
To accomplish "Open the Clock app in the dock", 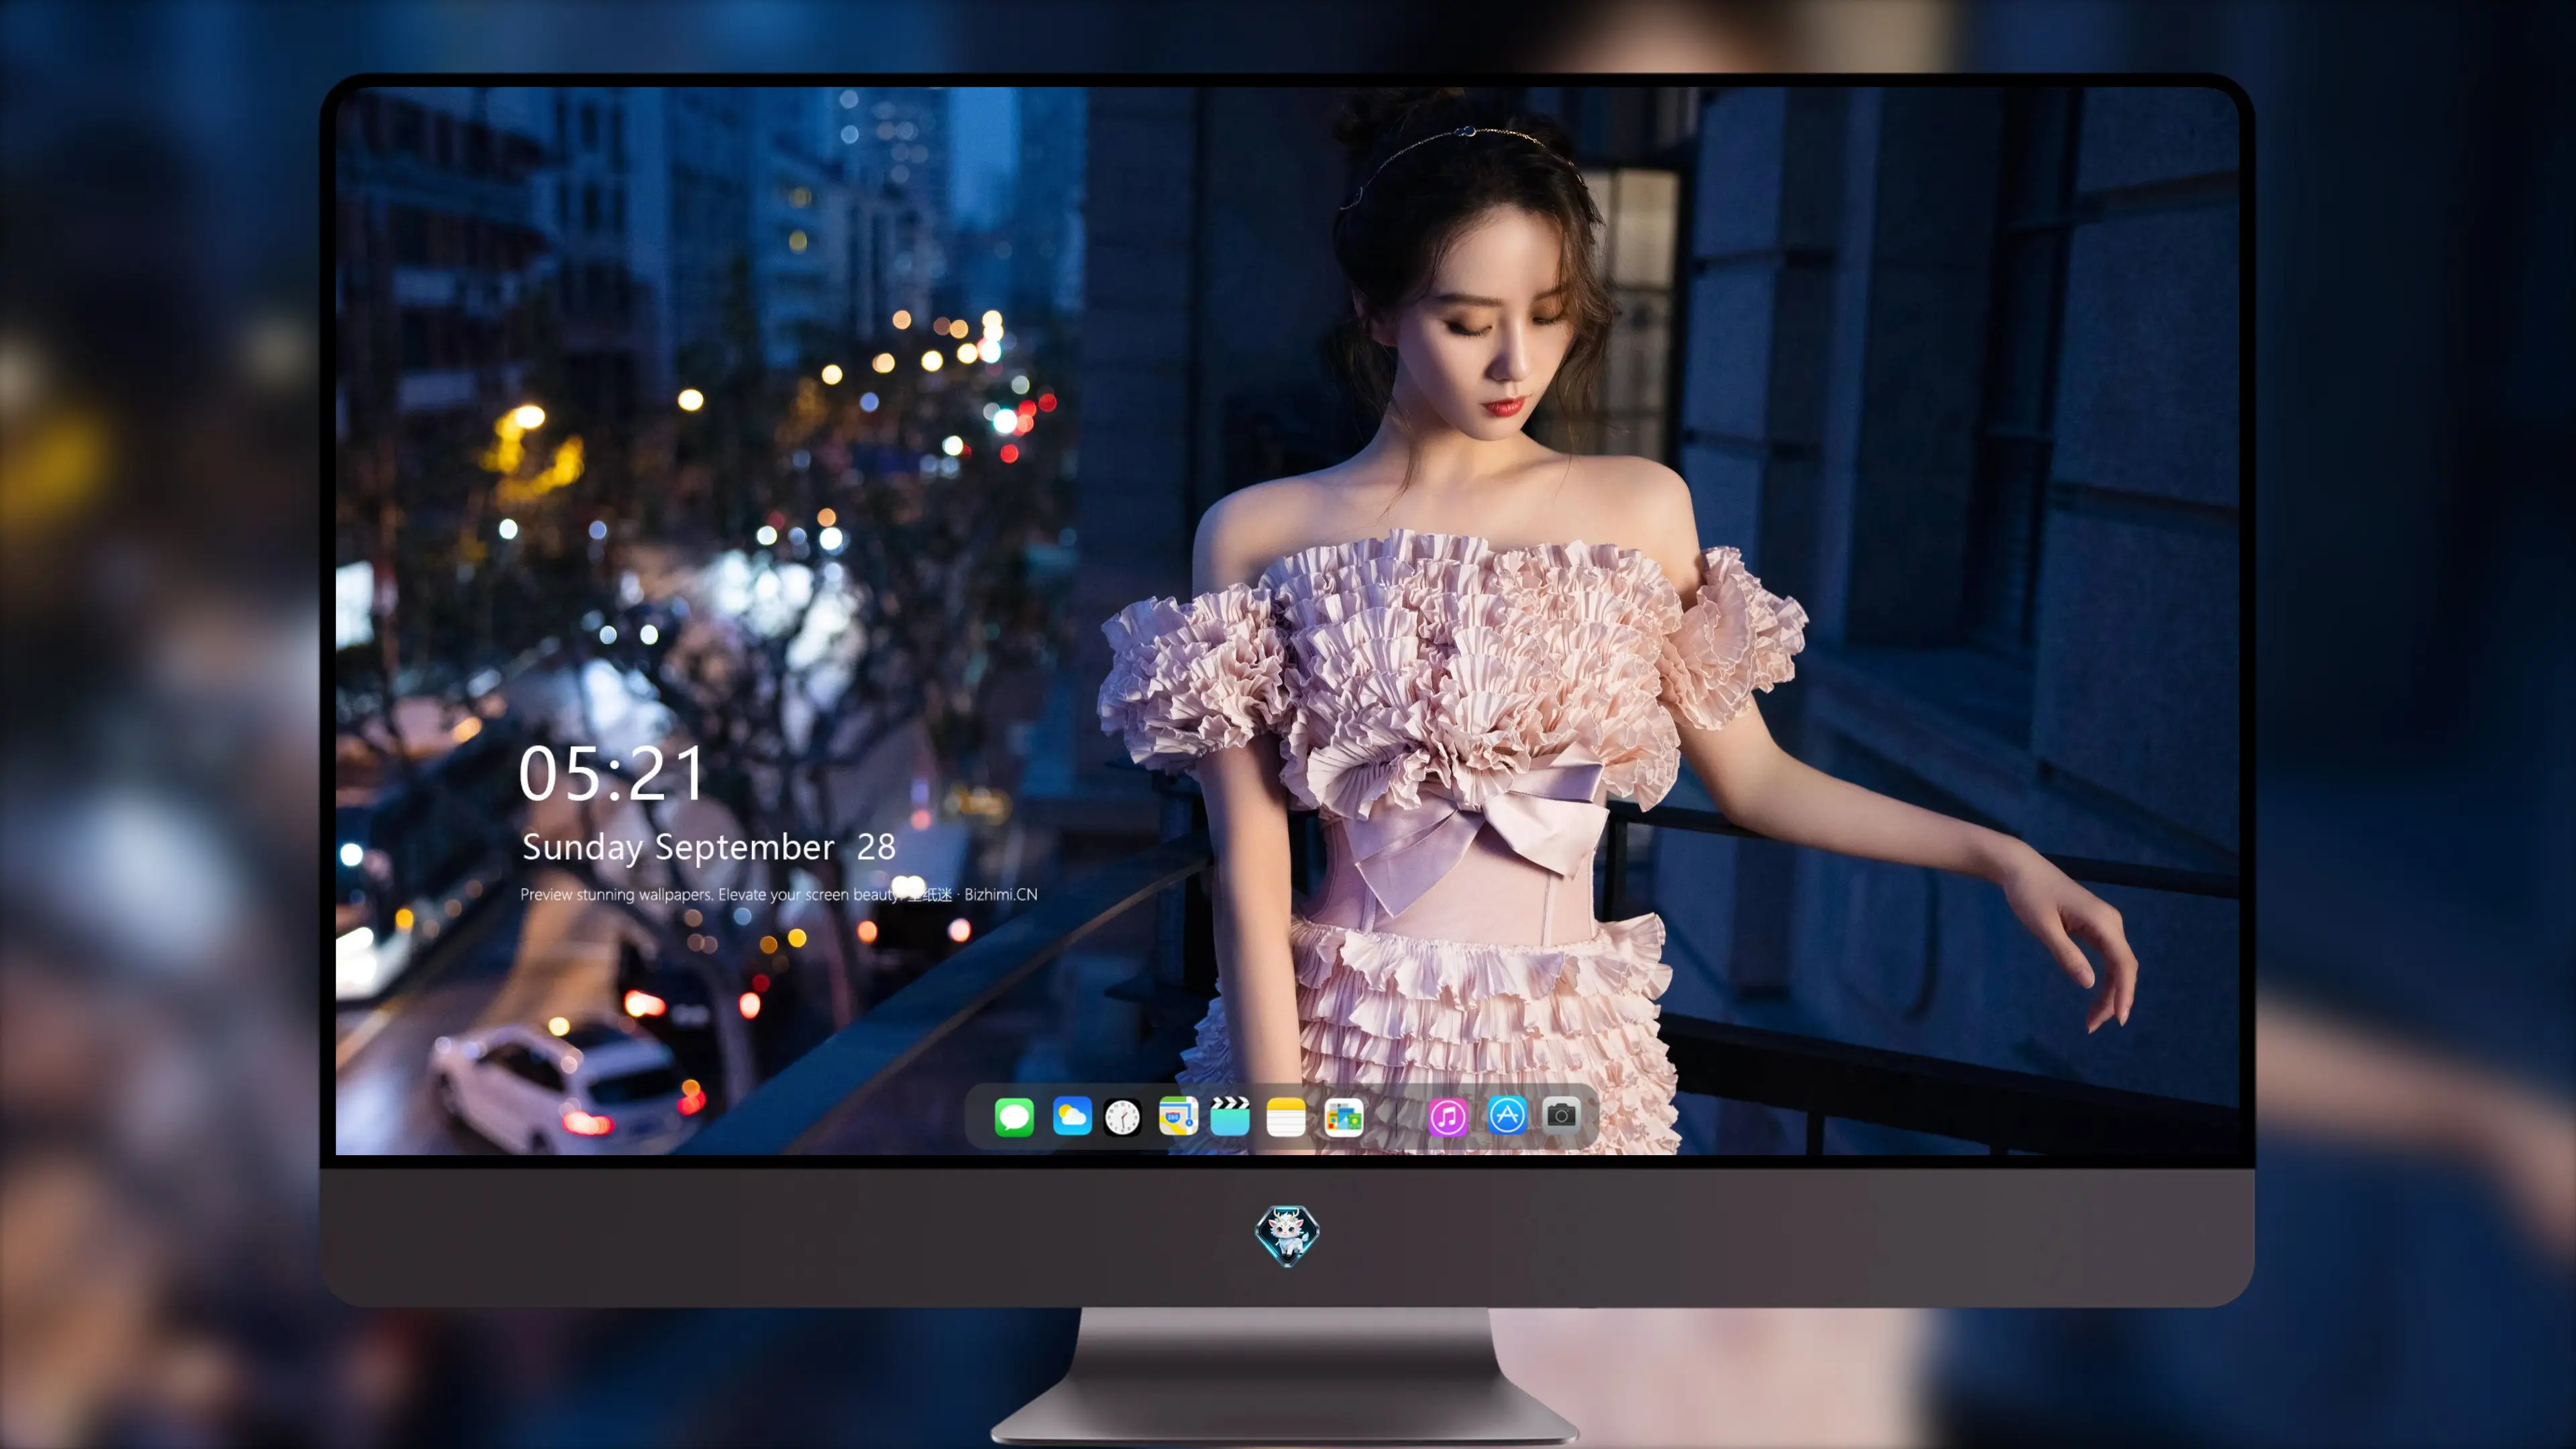I will click(1122, 1117).
